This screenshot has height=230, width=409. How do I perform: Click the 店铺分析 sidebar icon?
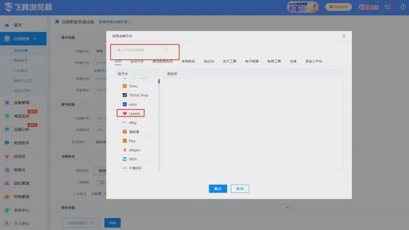click(7, 130)
